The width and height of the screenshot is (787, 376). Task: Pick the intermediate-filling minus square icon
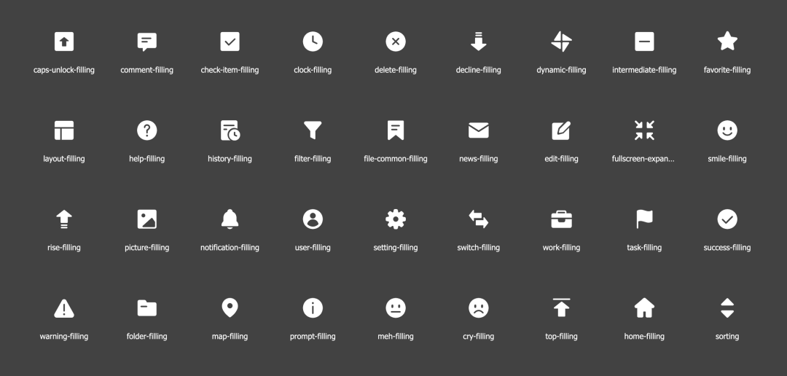click(644, 41)
